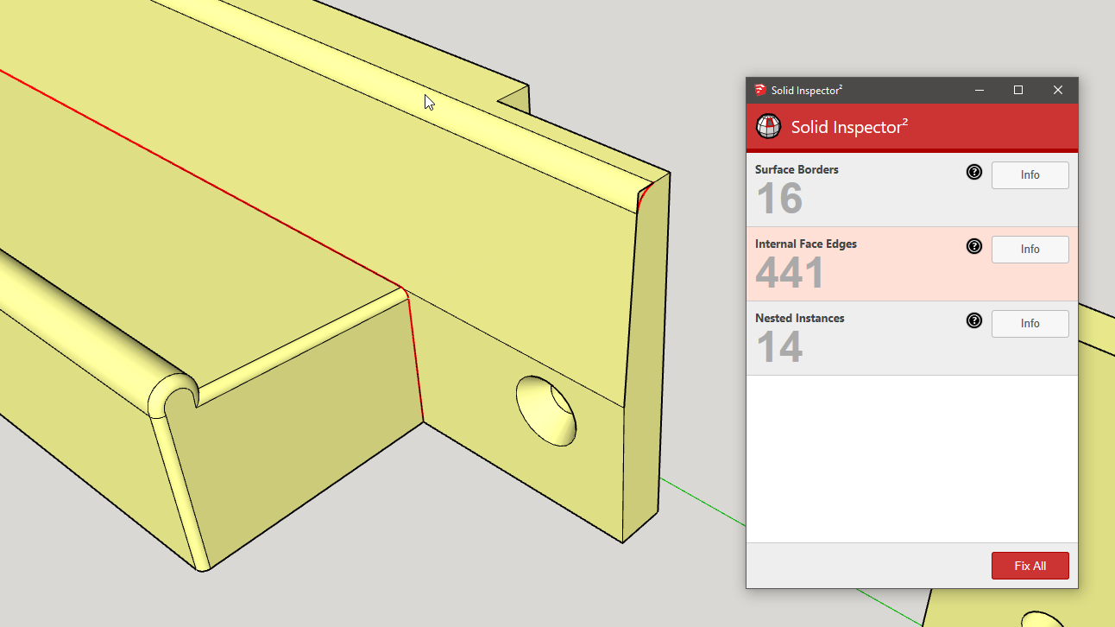Click the SketchUp icon in the dialog title bar

(760, 91)
